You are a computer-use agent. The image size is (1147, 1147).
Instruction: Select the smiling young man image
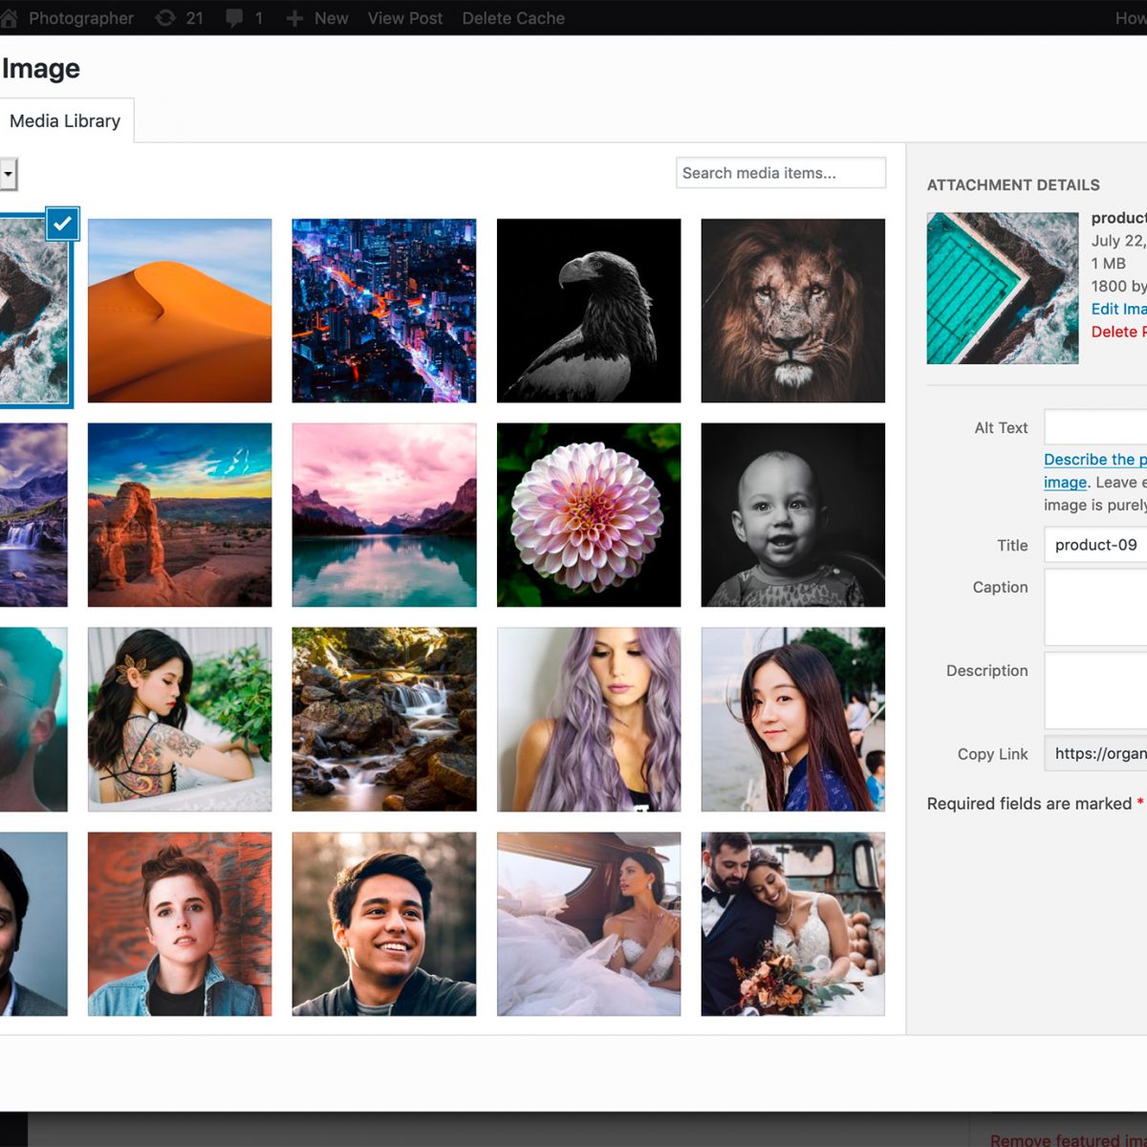(384, 924)
